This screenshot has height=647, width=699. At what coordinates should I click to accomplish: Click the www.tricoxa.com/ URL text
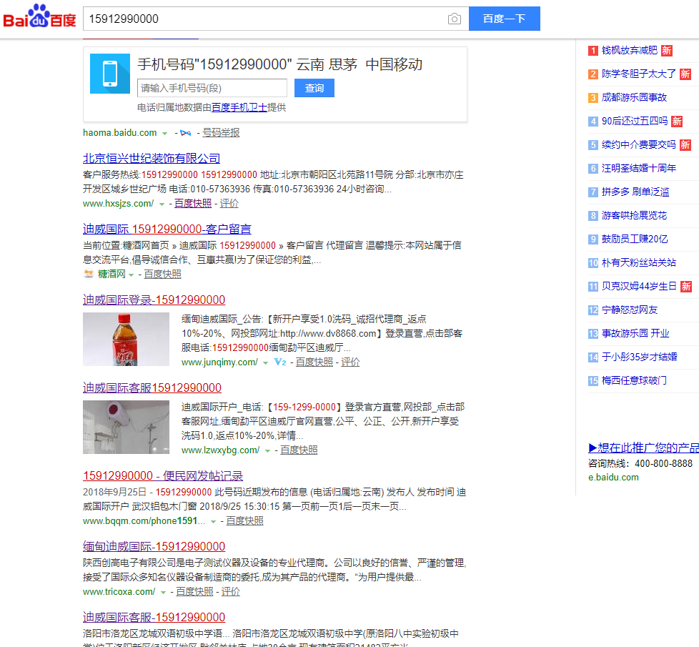[119, 592]
